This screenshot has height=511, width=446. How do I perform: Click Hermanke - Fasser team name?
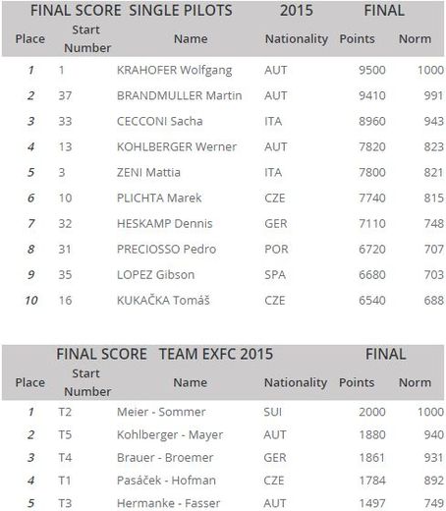[x=169, y=503]
